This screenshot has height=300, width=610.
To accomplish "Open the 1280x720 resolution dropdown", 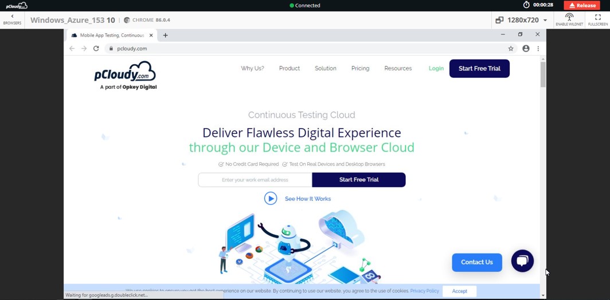I will pos(521,20).
